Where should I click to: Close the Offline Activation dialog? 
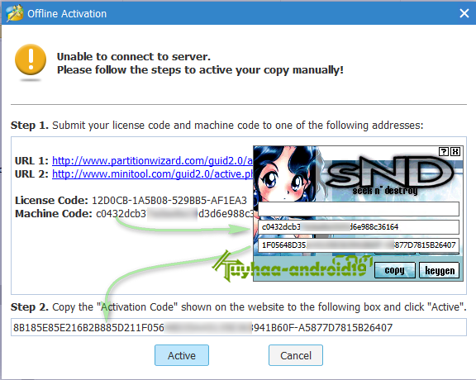click(464, 13)
